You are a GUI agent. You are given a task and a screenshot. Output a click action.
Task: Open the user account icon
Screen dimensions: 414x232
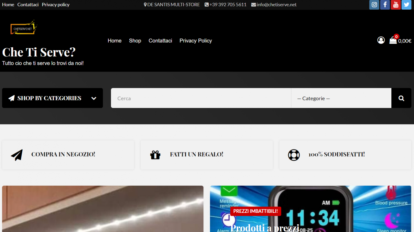[381, 40]
